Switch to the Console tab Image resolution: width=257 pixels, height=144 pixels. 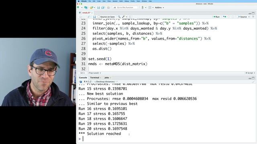tap(83, 78)
